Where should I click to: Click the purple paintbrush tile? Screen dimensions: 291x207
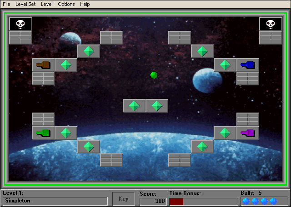[248, 133]
